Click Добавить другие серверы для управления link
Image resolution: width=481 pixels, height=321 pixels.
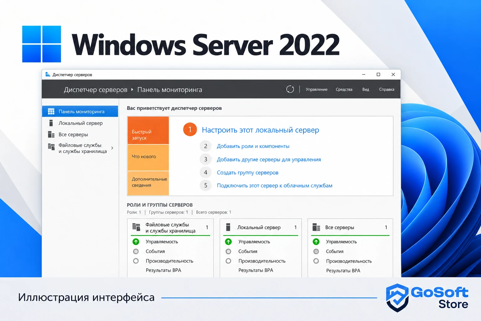(x=269, y=160)
